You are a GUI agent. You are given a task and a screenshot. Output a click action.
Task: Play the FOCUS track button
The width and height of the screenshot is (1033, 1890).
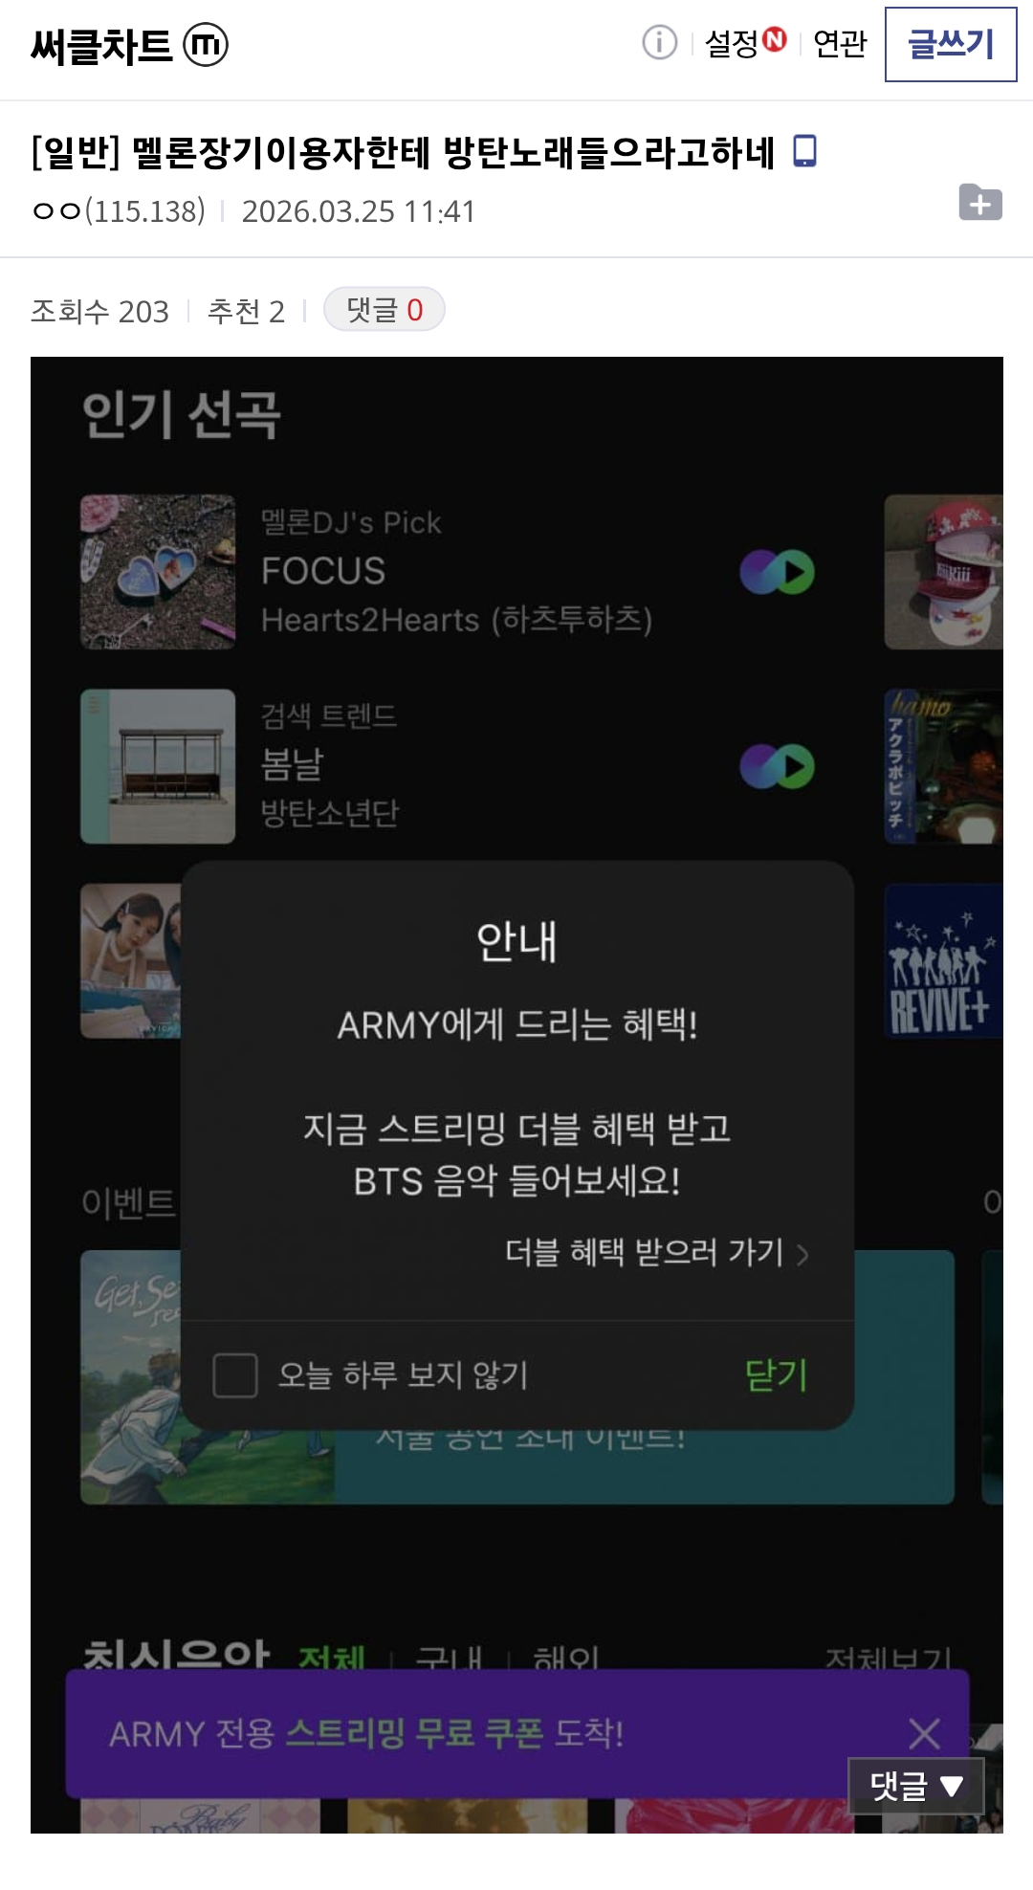[x=777, y=572]
